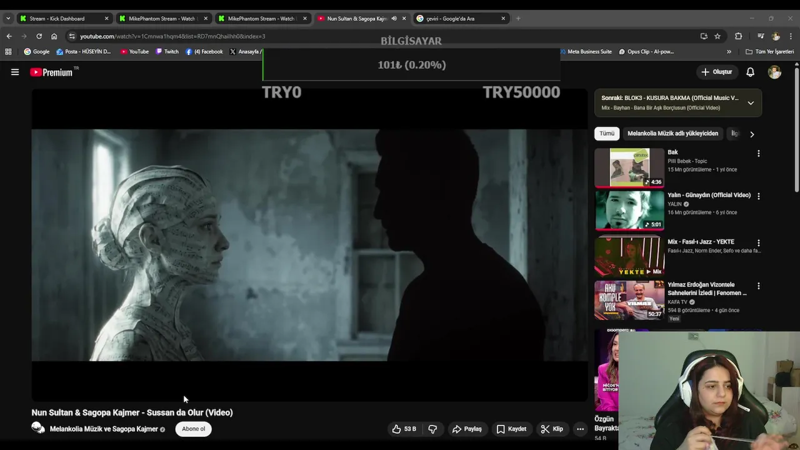
Task: Close the çeviri - Google'da Ara tab
Action: click(503, 19)
